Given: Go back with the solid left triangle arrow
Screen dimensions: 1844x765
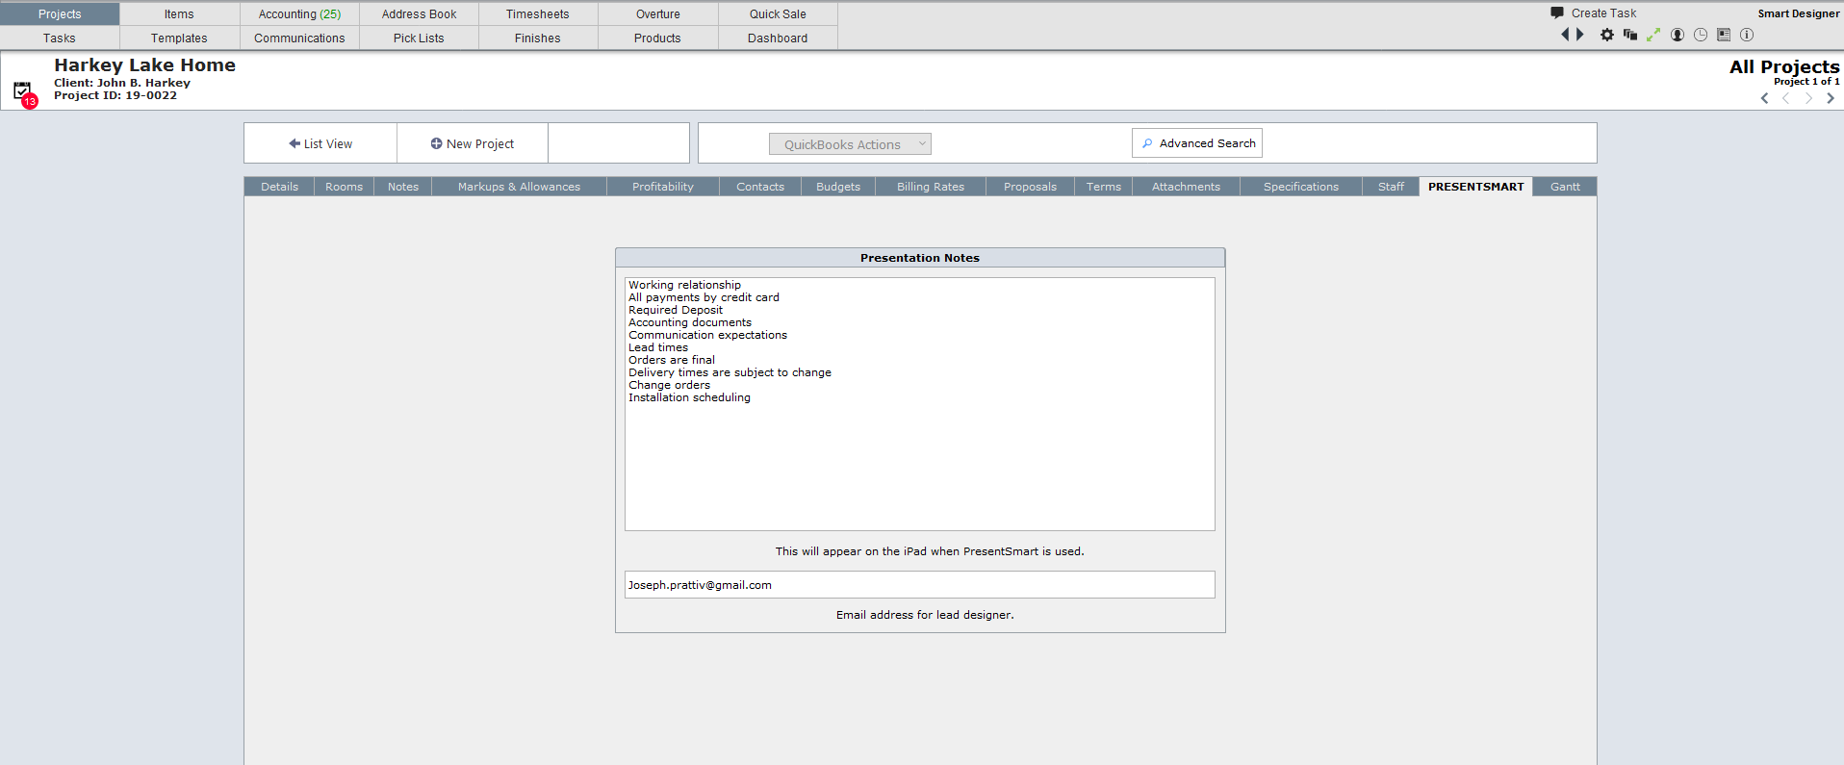Looking at the screenshot, I should tap(1565, 35).
